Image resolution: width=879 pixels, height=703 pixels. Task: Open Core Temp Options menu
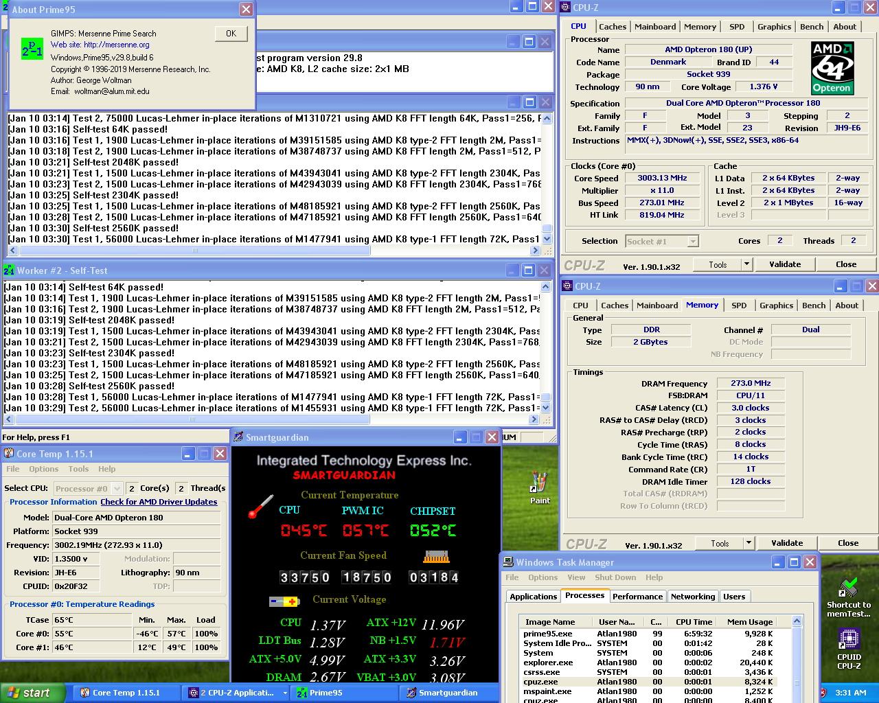click(43, 469)
